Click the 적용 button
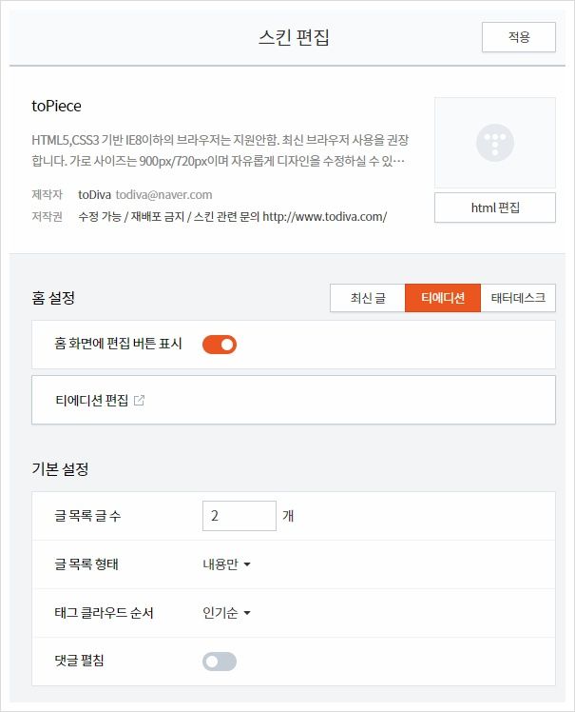 pos(519,37)
